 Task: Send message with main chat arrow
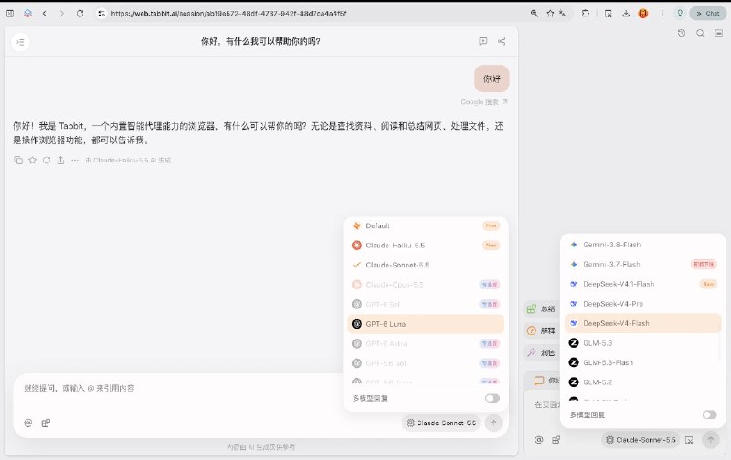493,423
